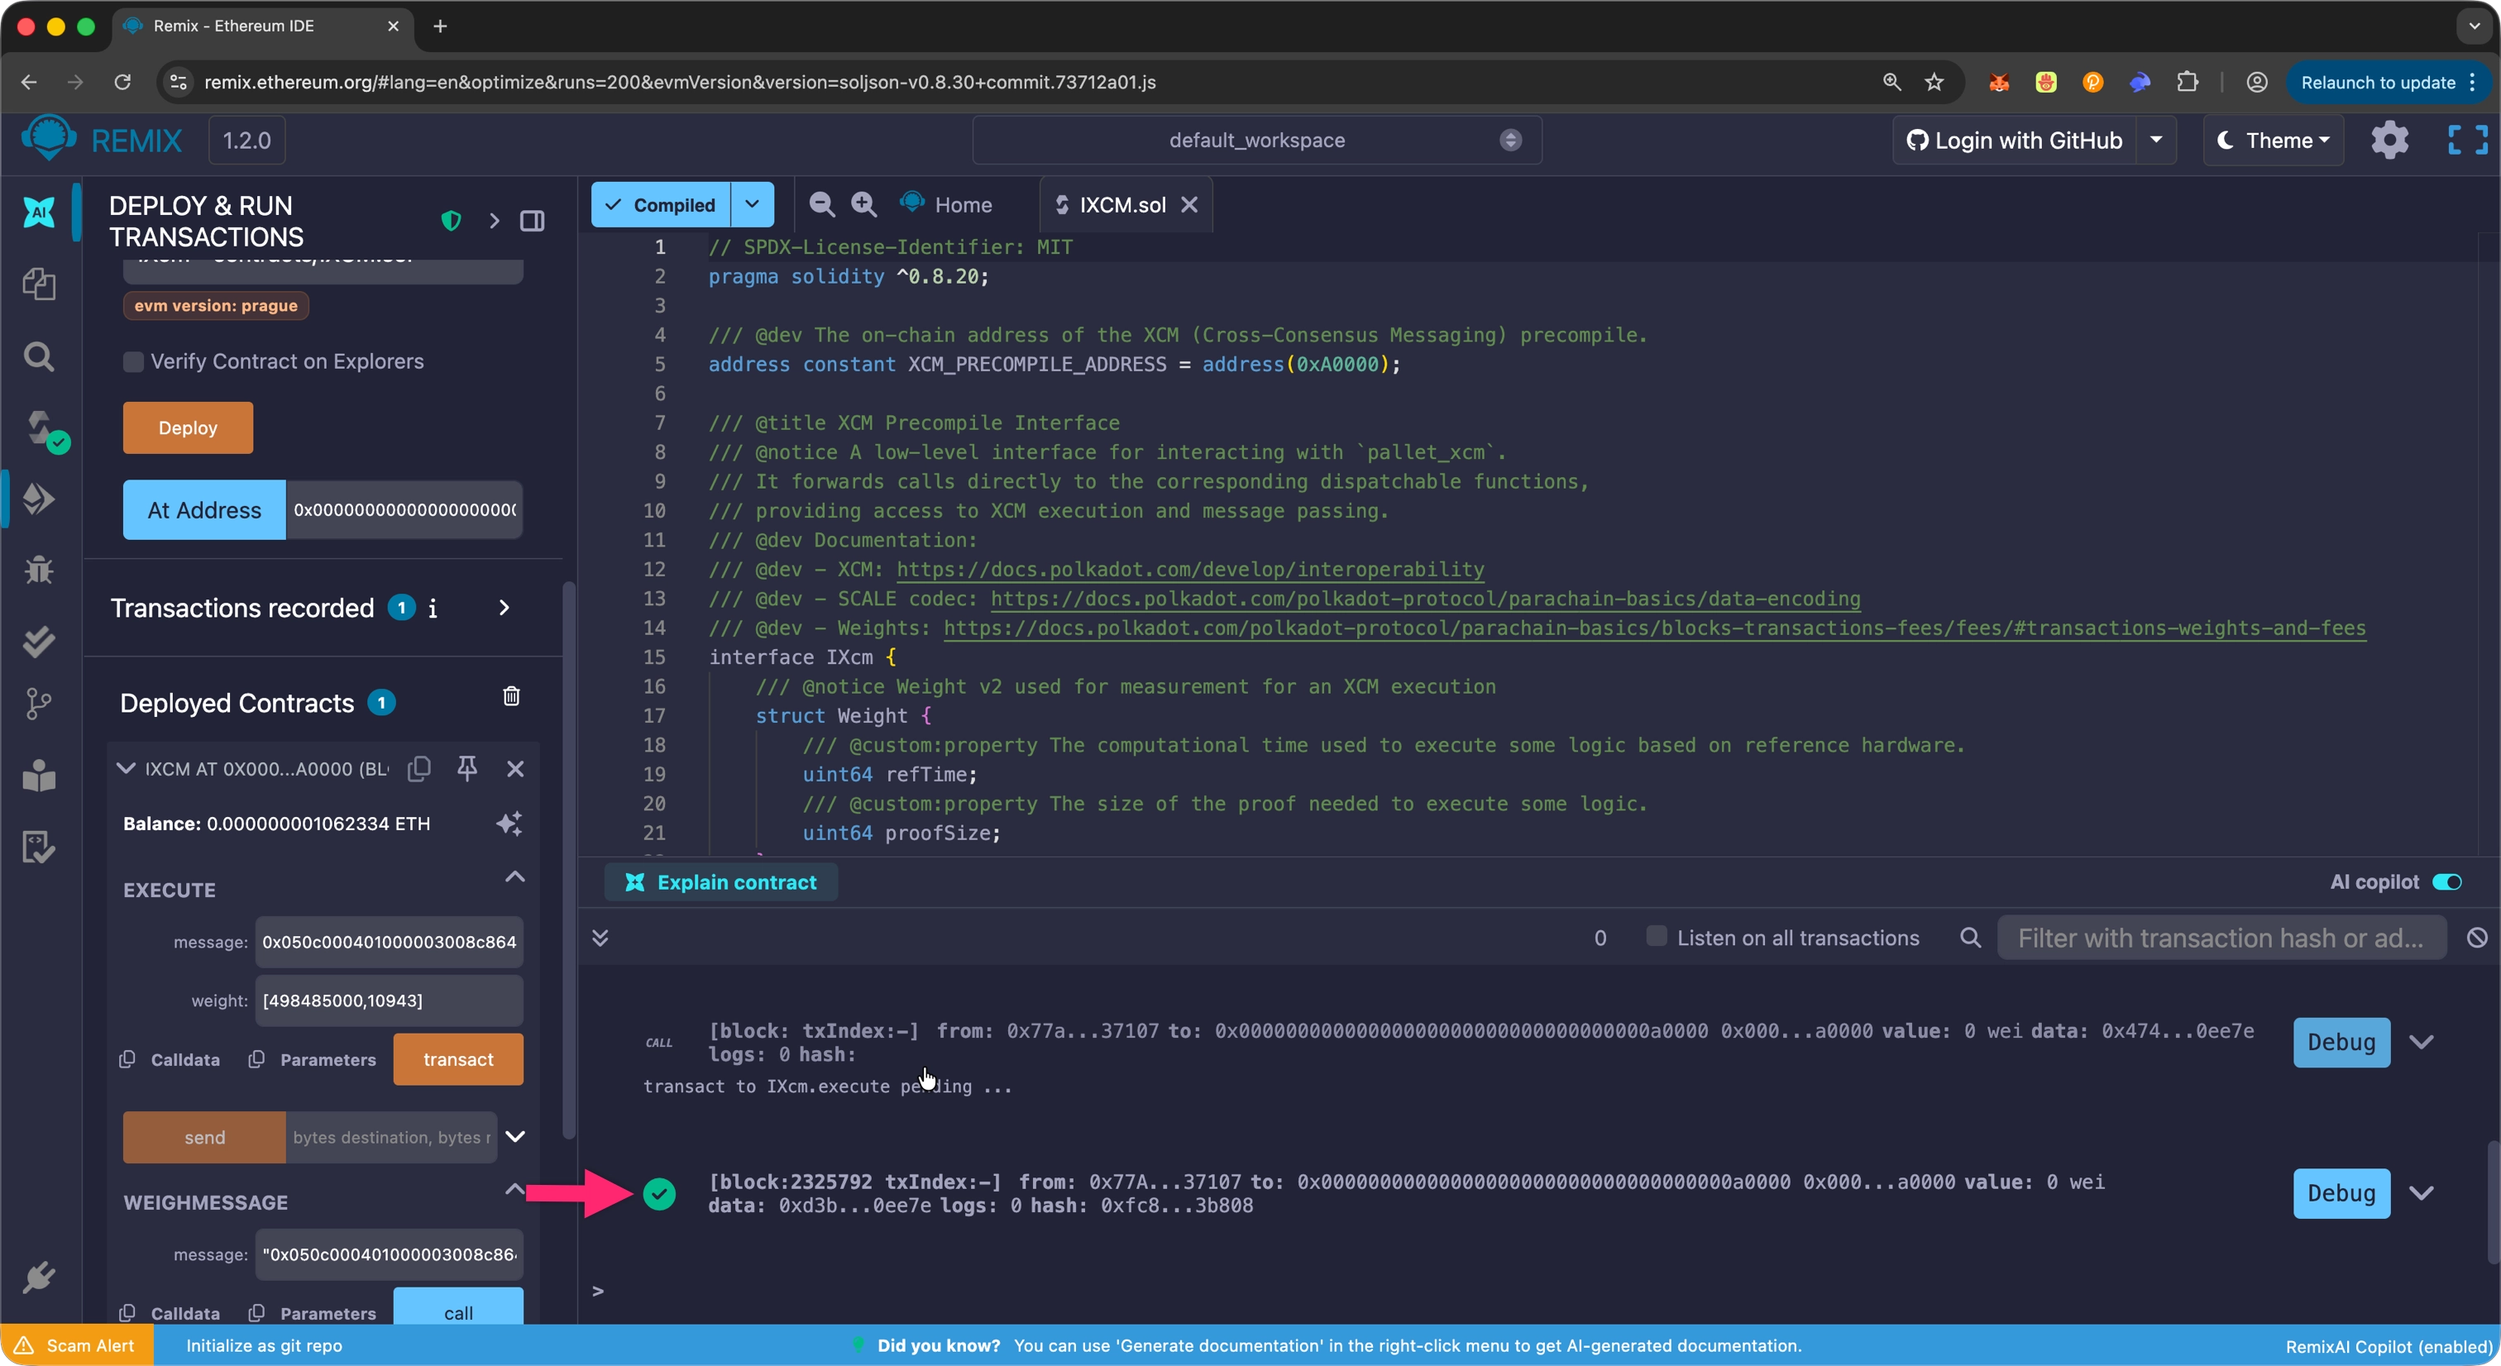Click the transaction hash filter field
This screenshot has height=1366, width=2501.
coord(2220,938)
